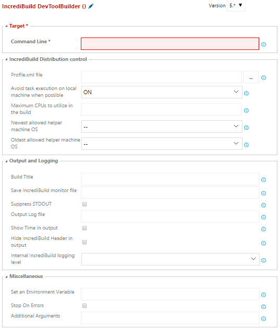Open Oldest allowed helper machine OS dropdown
Screen dimensions: 279x330
162,144
